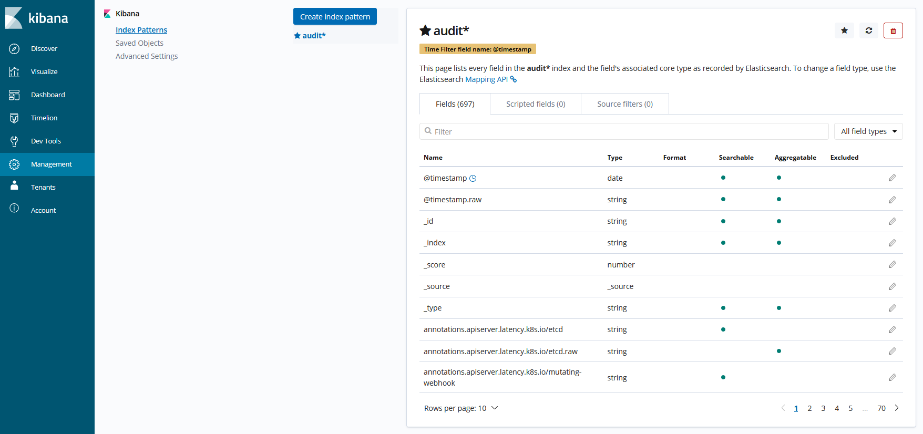Viewport: 923px width, 434px height.
Task: Open the Rows per page selector
Action: coord(461,408)
